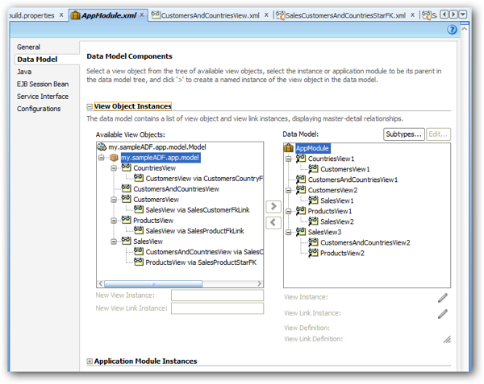Collapse the ProductsView1 node in Data Model
The width and height of the screenshot is (484, 384).
(x=288, y=211)
